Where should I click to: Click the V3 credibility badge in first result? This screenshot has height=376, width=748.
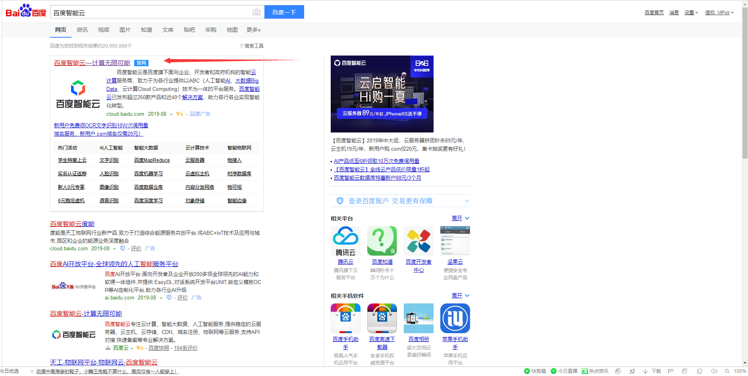pos(179,114)
